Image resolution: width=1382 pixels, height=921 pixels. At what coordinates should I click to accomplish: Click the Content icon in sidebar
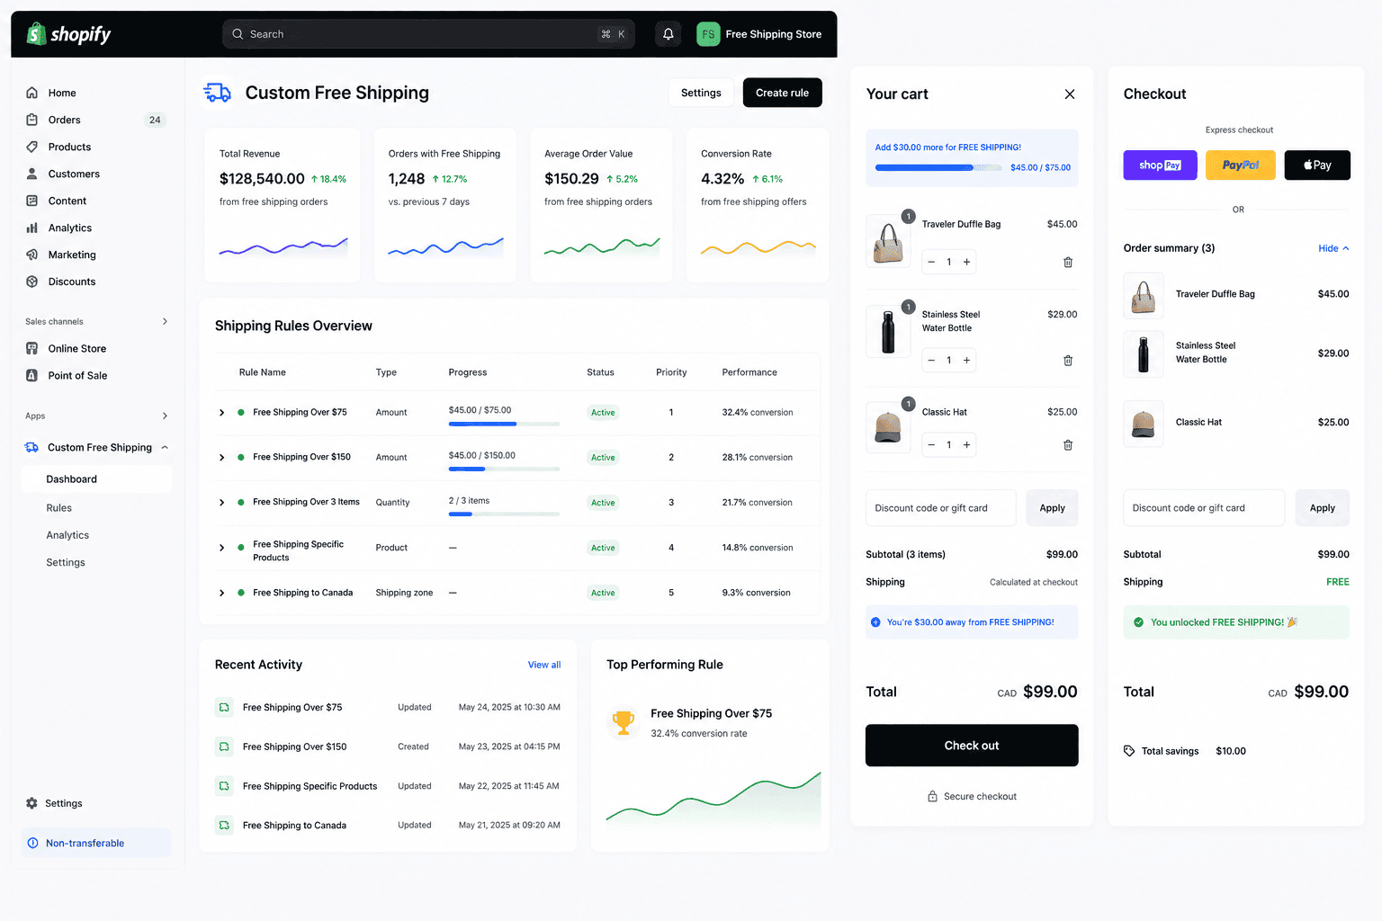click(x=32, y=201)
